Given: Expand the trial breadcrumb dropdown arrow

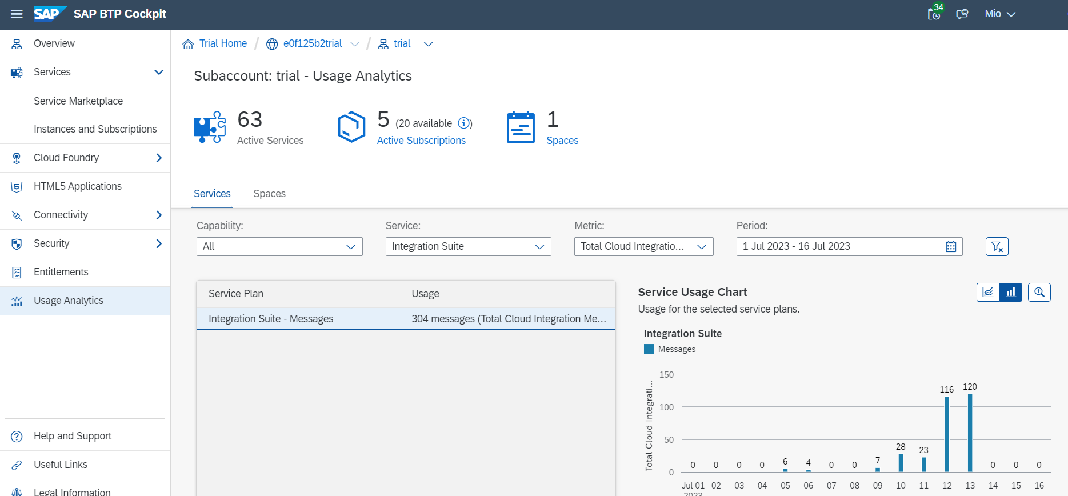Looking at the screenshot, I should pos(428,44).
